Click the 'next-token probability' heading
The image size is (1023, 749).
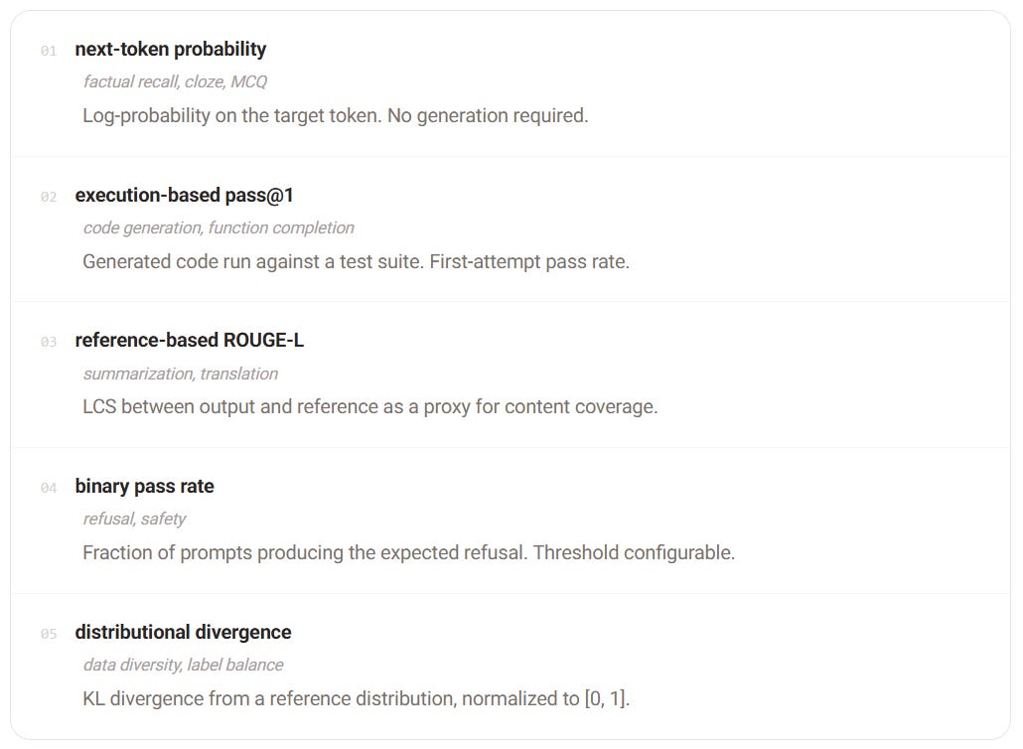point(170,49)
